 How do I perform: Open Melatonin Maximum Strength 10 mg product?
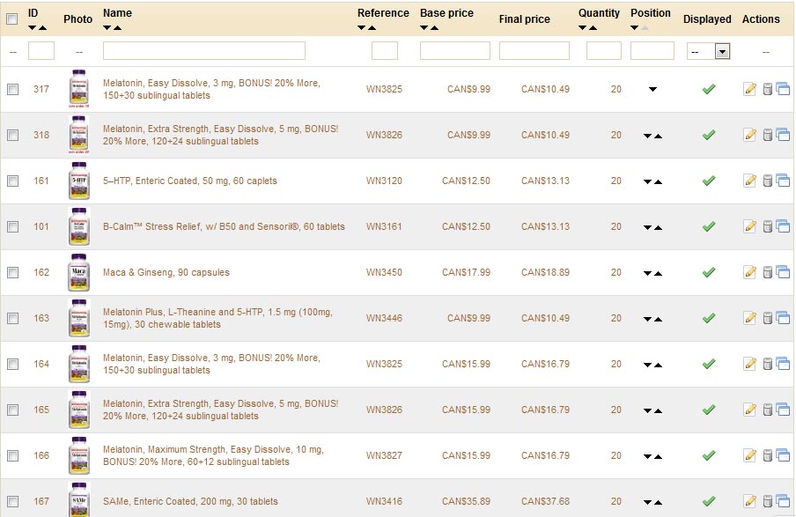[x=213, y=455]
